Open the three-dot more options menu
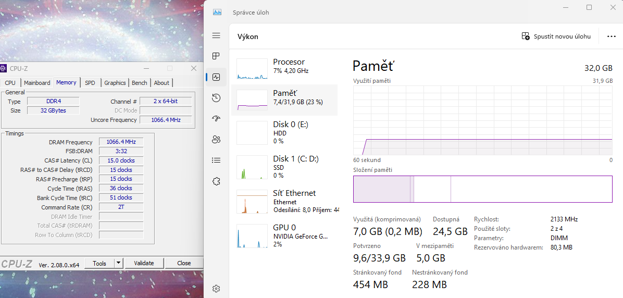 coord(611,36)
